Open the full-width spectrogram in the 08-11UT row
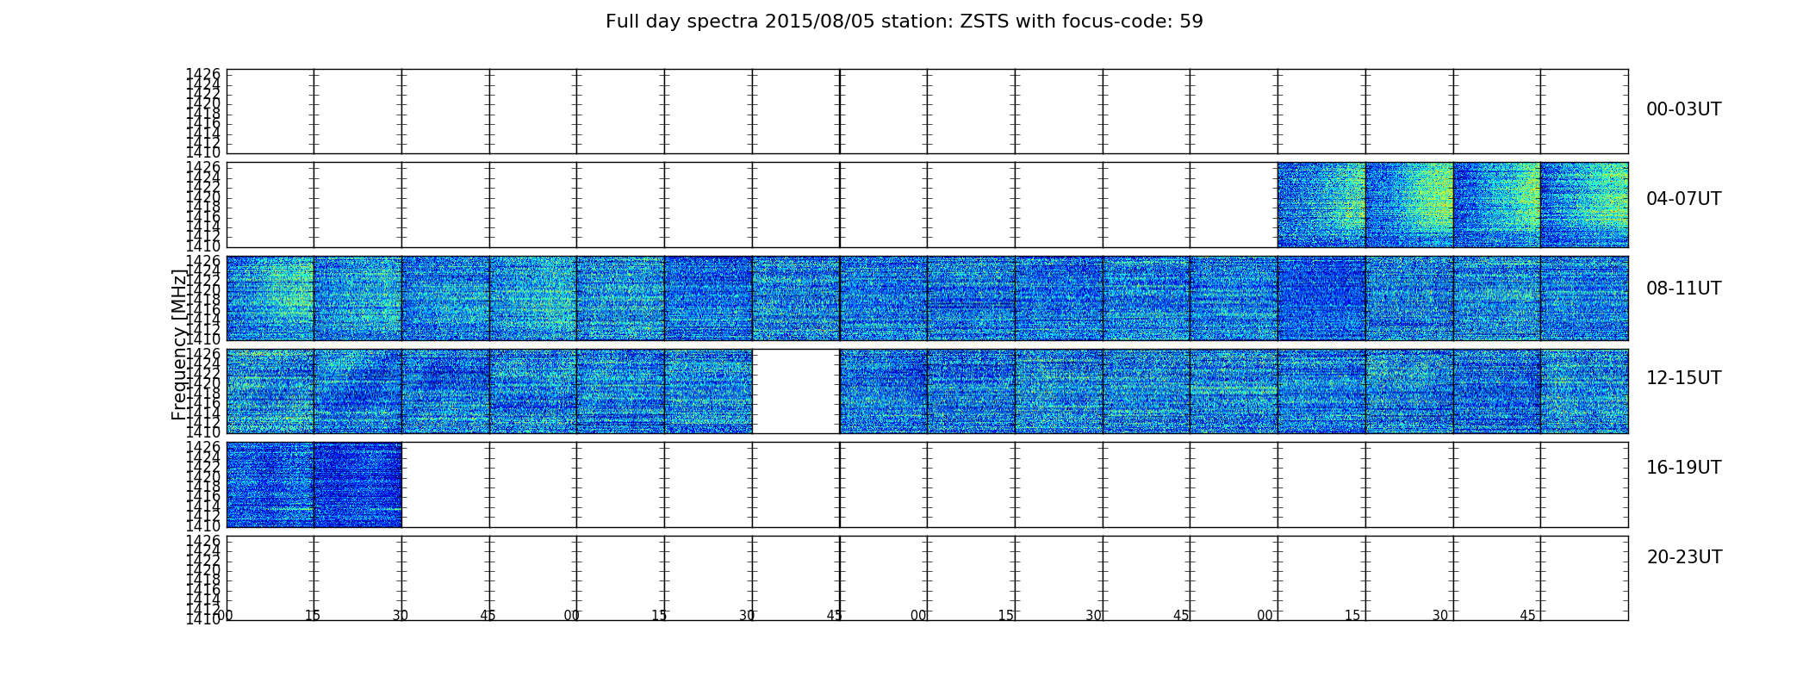1809x689 pixels. (927, 298)
